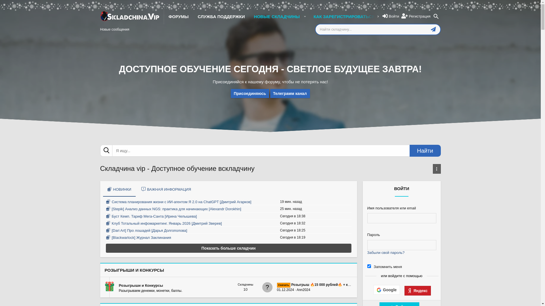The image size is (545, 306).
Task: Open Розыгрыши и Конкурсы forum link
Action: tap(141, 286)
